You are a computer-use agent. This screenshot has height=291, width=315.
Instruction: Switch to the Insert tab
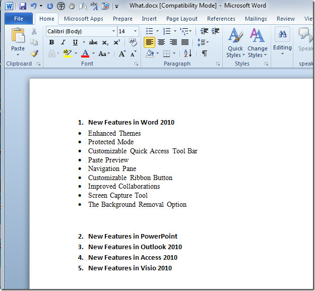(x=149, y=19)
